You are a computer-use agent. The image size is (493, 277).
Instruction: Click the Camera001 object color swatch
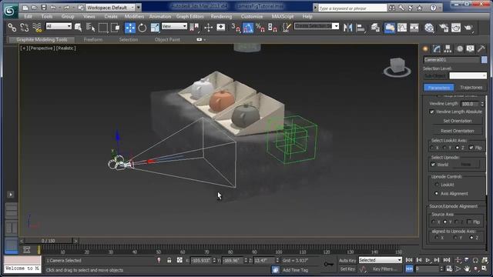(x=485, y=60)
